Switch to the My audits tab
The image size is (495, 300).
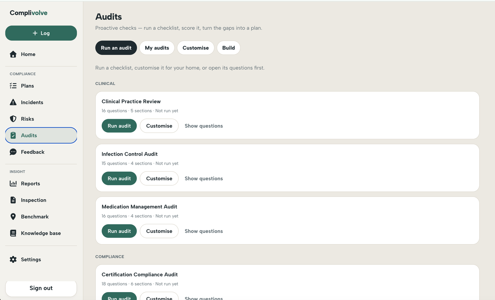click(x=157, y=48)
